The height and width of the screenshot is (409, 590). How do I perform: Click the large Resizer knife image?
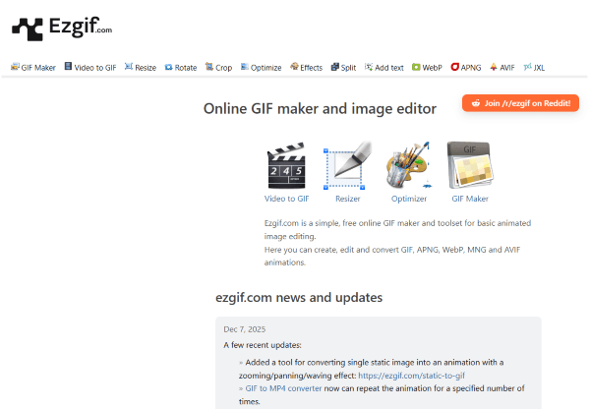pos(348,165)
